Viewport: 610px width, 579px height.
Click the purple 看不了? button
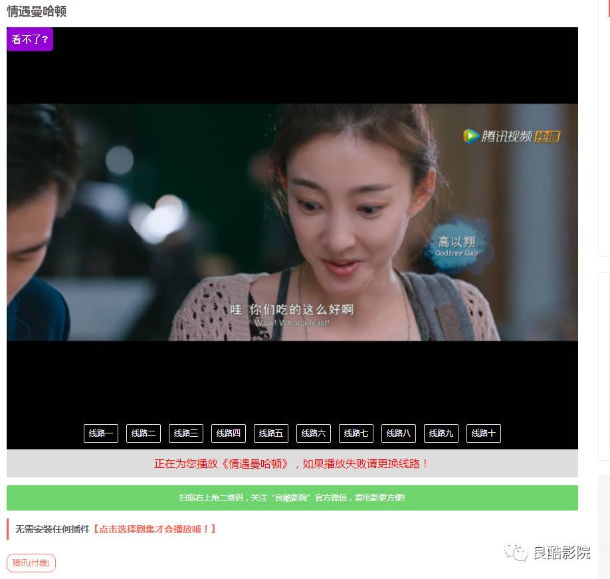(x=30, y=39)
